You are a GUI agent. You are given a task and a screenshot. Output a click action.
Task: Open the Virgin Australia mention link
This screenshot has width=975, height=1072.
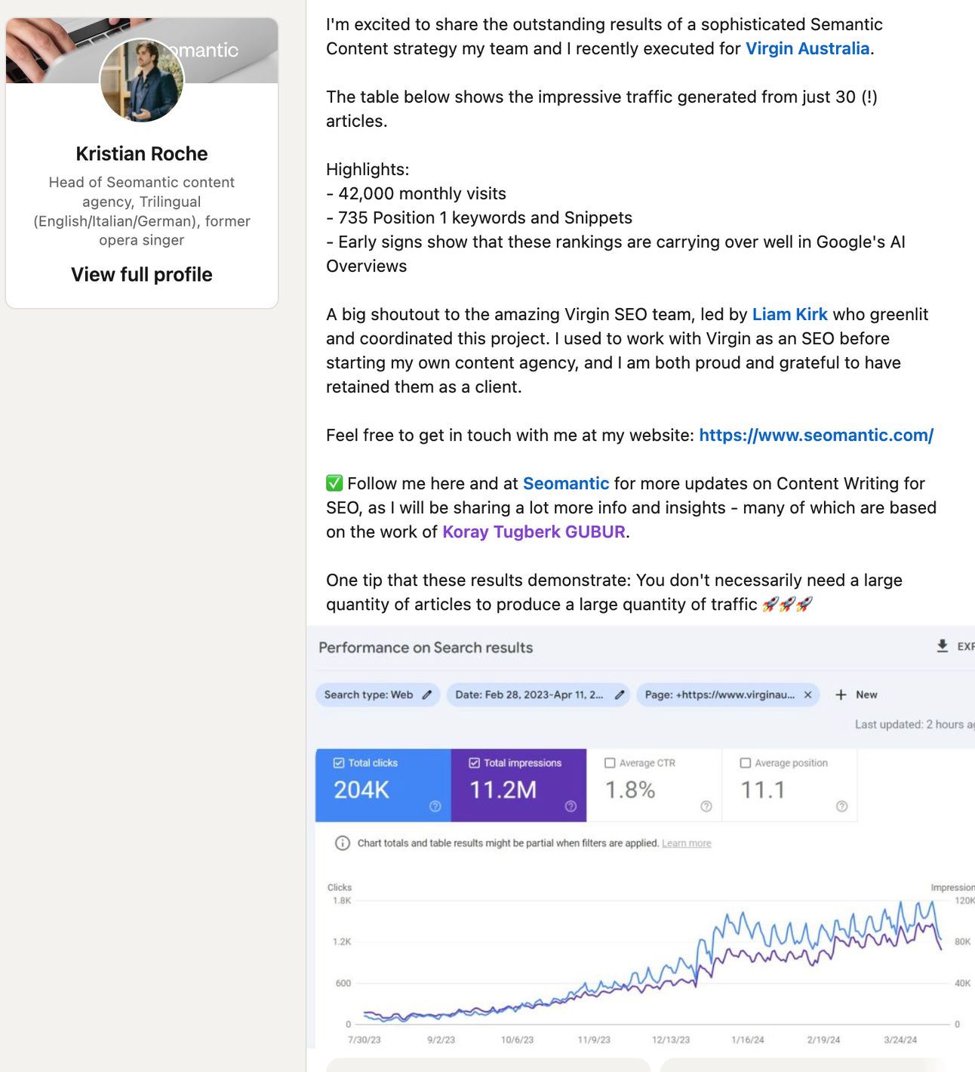point(807,48)
